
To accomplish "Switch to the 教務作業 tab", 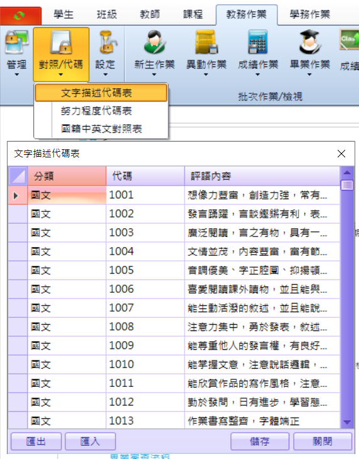I will 247,14.
